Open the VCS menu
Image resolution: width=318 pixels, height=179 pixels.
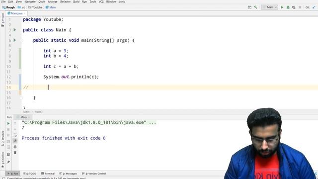tap(101, 1)
